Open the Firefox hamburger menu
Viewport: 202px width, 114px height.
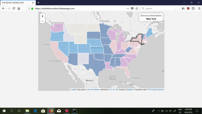[x=199, y=8]
